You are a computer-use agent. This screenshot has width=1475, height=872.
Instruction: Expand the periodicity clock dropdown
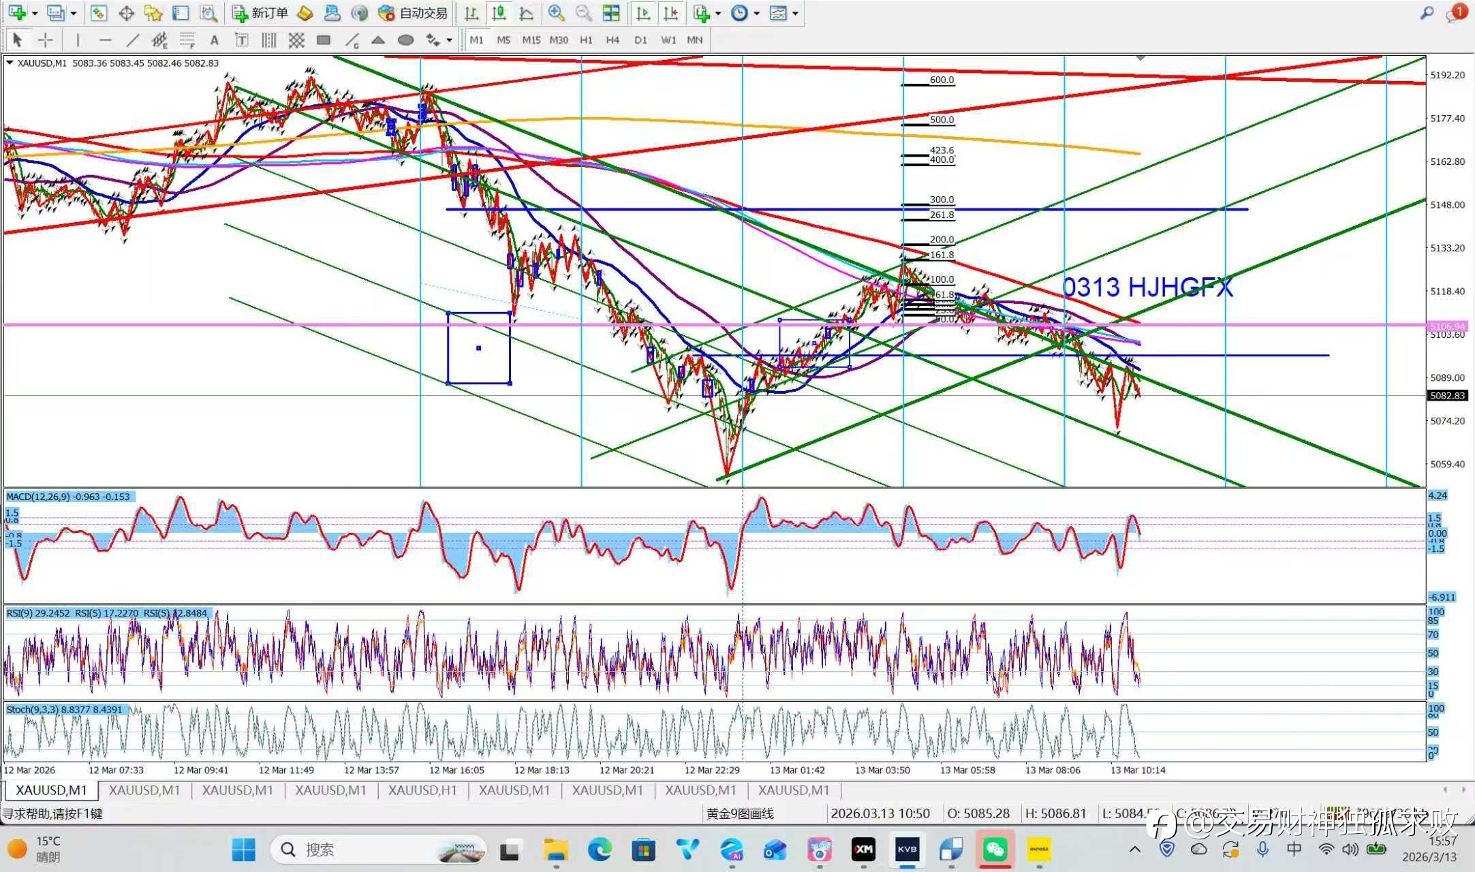[756, 13]
